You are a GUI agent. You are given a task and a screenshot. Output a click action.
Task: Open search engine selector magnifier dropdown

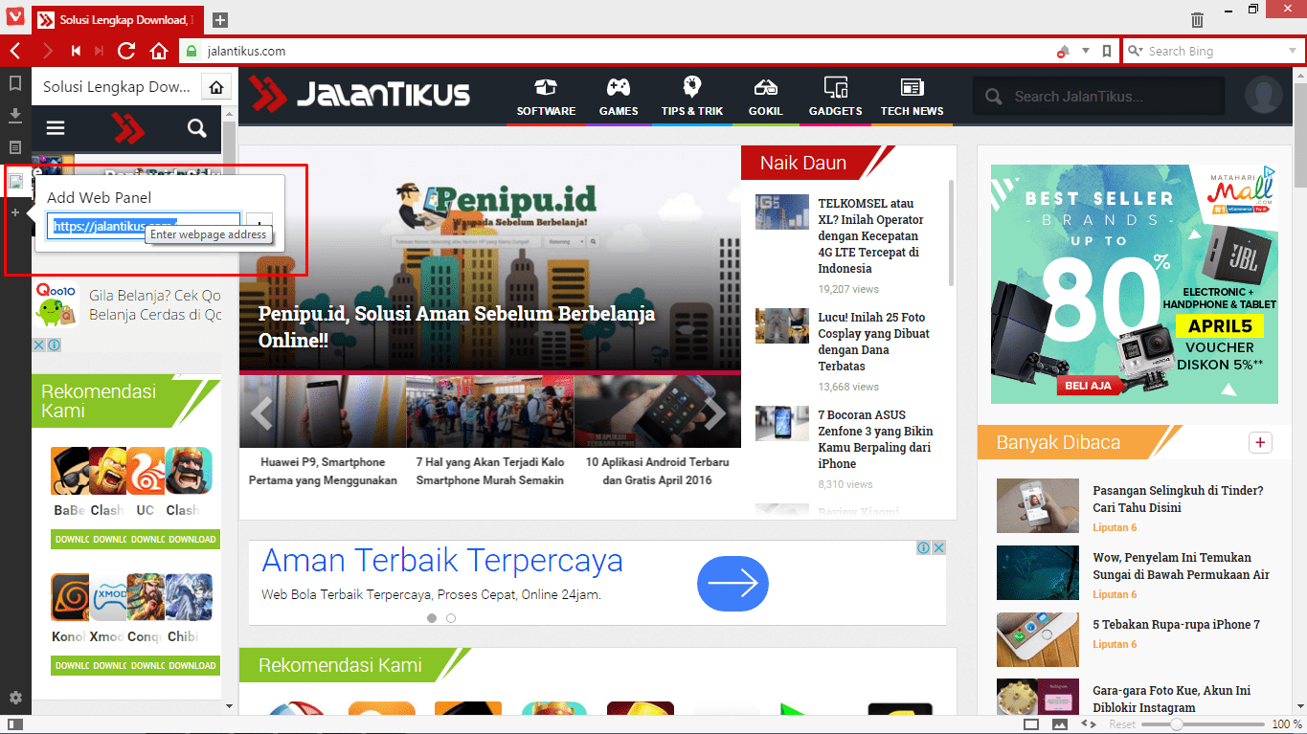(x=1136, y=52)
